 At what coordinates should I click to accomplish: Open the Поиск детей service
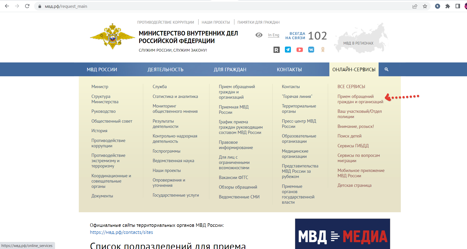350,136
